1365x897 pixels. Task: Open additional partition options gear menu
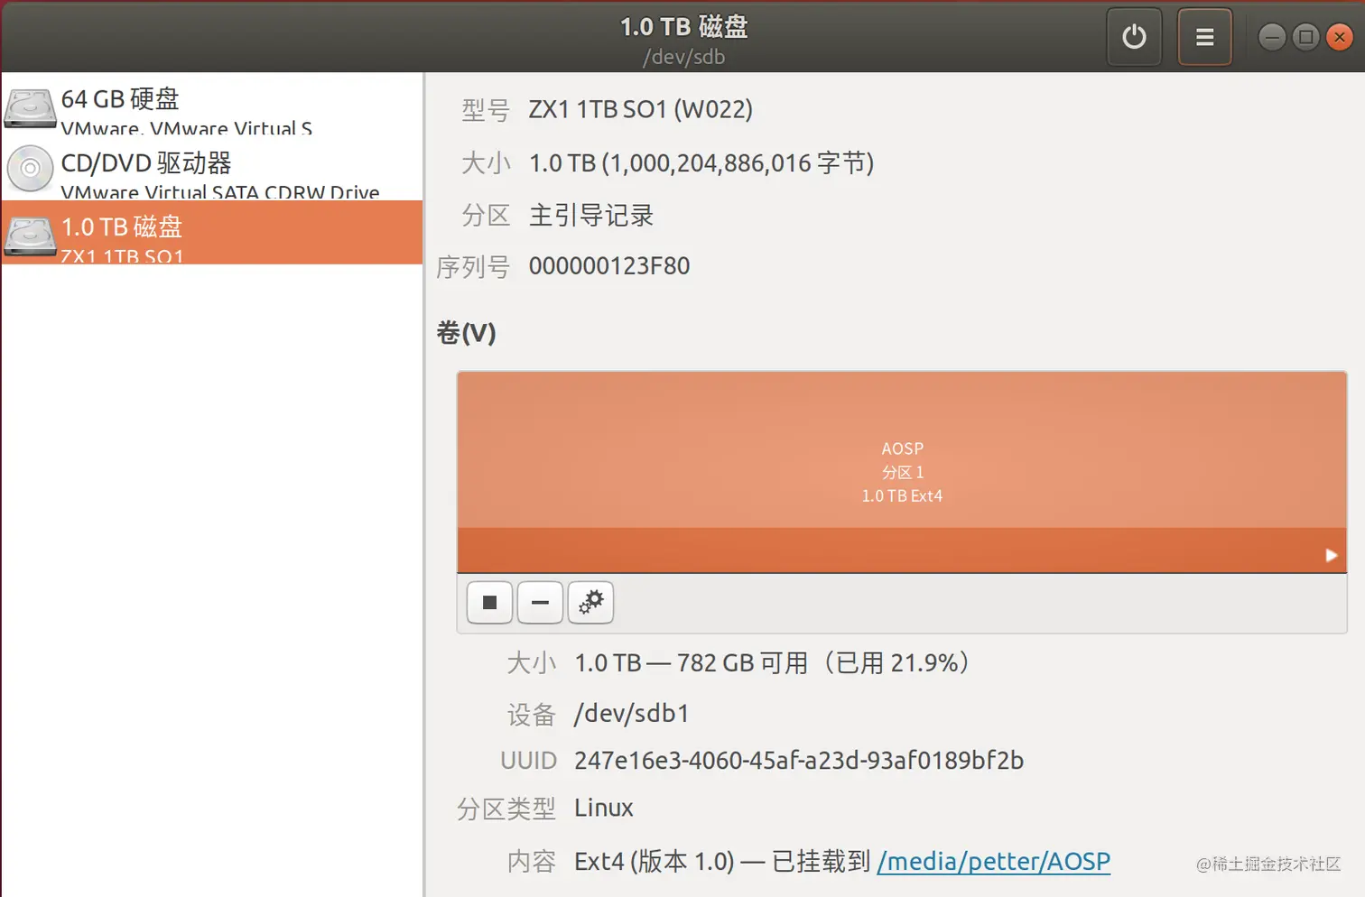coord(590,603)
